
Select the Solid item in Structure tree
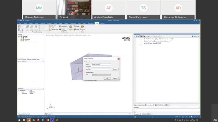click(26, 38)
